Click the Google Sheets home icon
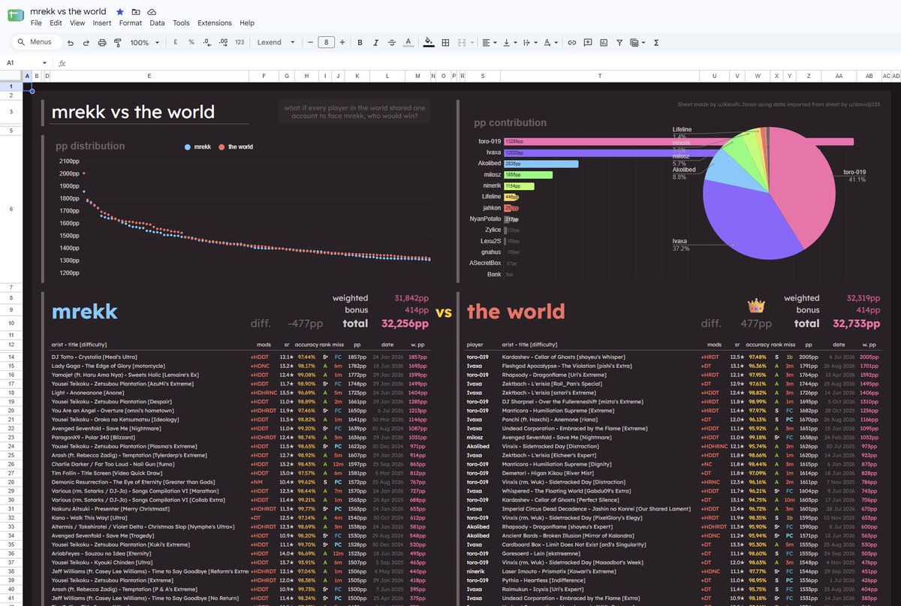This screenshot has width=901, height=606. 14,17
